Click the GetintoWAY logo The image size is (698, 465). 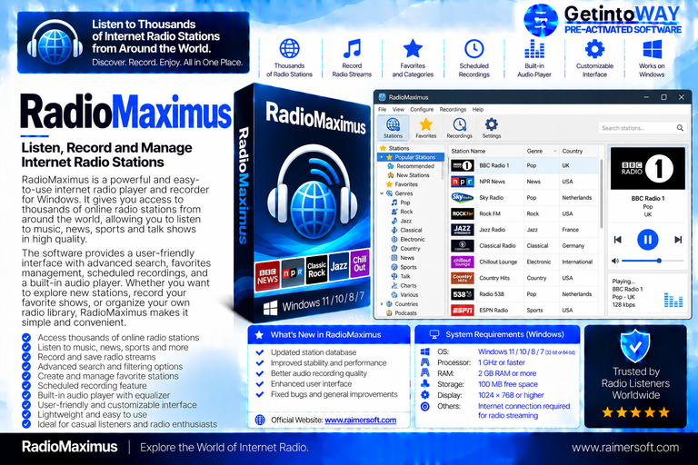coord(603,20)
